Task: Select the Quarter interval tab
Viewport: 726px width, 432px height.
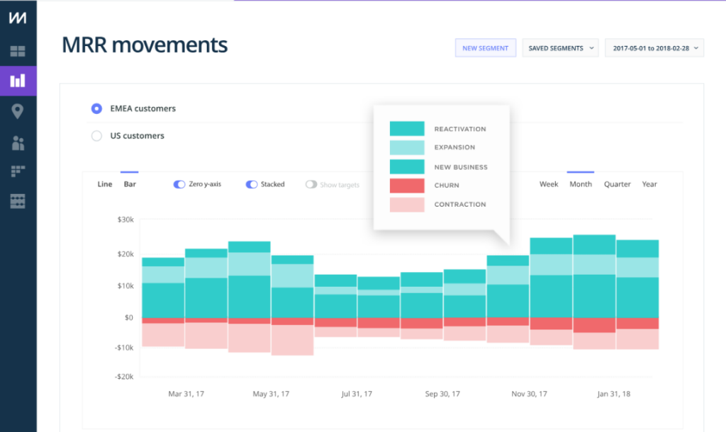Action: pos(618,184)
